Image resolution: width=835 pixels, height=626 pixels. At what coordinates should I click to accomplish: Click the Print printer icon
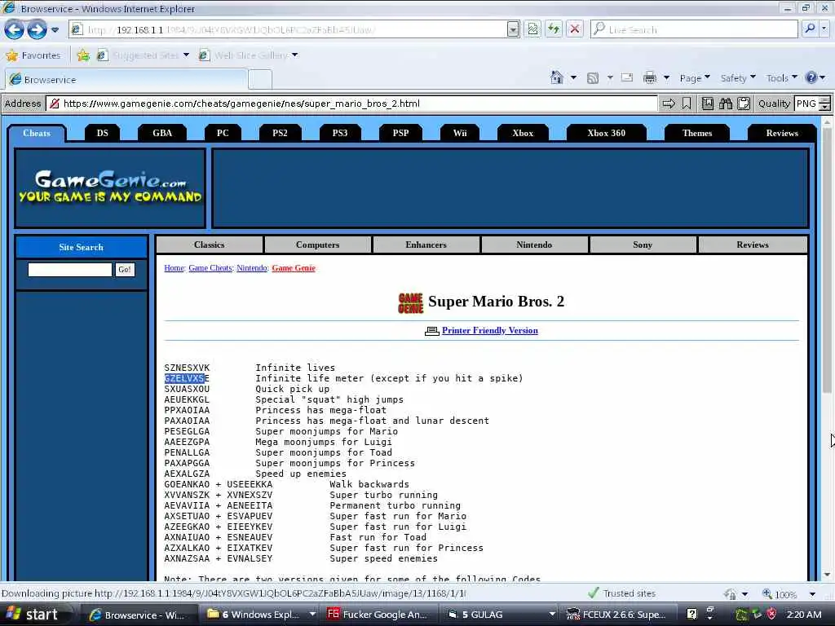650,78
